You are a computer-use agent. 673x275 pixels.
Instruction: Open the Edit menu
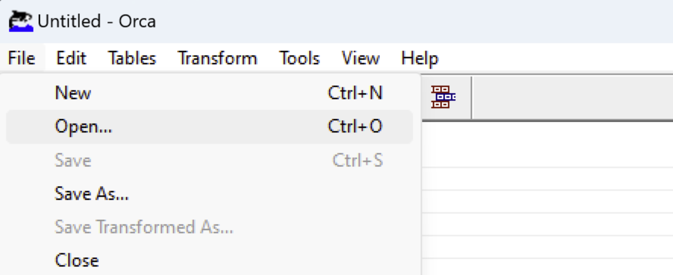click(x=71, y=58)
